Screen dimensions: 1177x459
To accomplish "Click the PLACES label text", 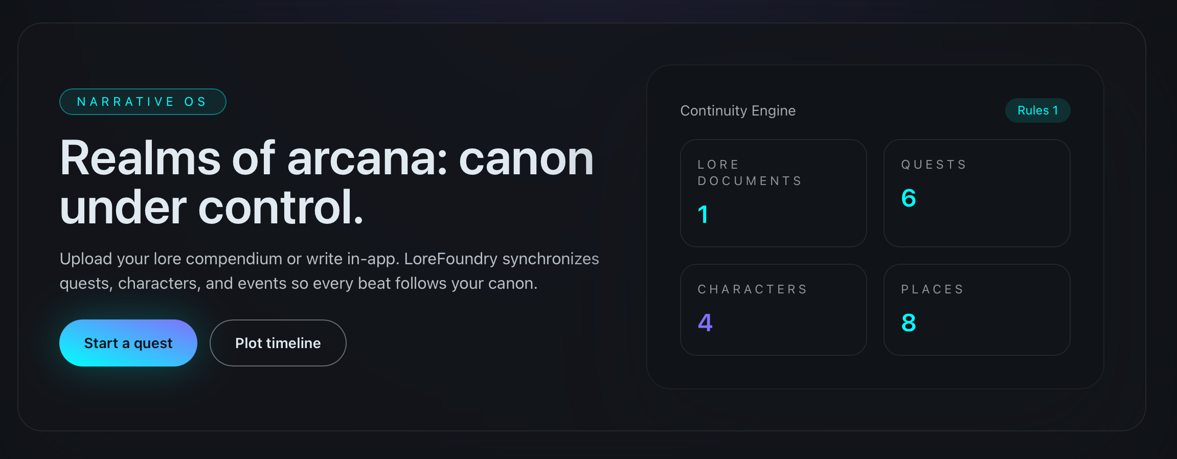I will (x=932, y=289).
